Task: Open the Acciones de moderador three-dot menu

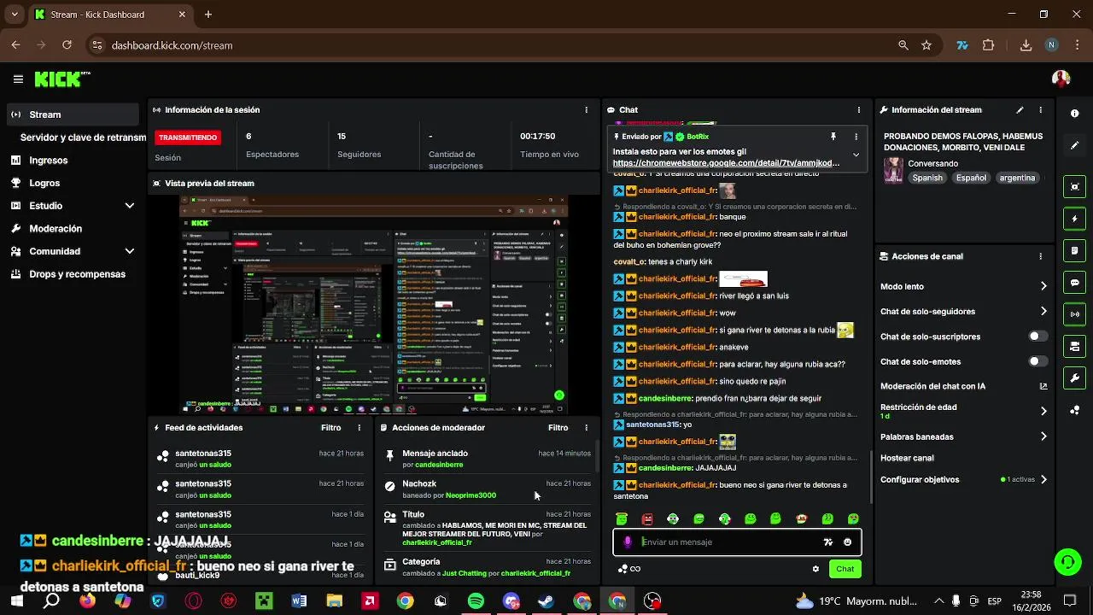Action: point(586,428)
